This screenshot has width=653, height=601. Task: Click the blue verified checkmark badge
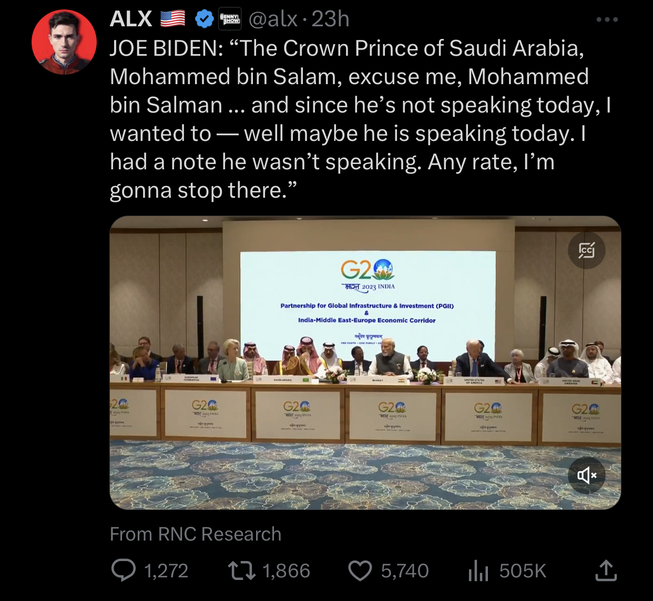click(x=203, y=19)
